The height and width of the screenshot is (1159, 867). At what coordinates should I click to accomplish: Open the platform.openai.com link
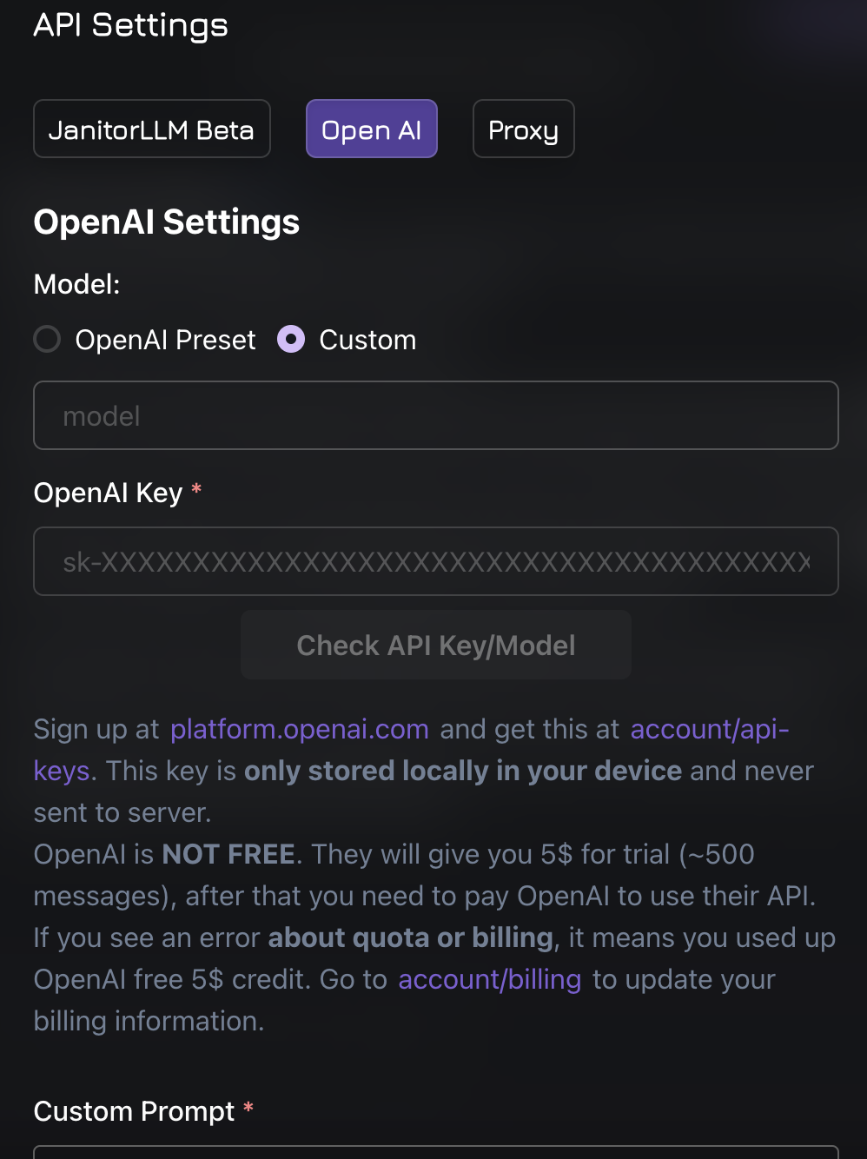pyautogui.click(x=299, y=729)
